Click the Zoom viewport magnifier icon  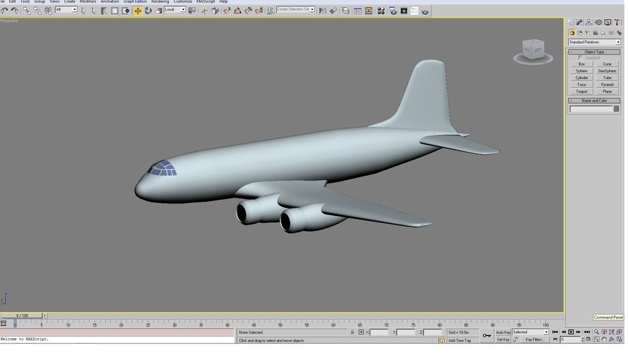coord(597,332)
